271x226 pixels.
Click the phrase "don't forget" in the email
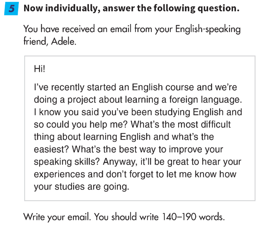coord(125,174)
